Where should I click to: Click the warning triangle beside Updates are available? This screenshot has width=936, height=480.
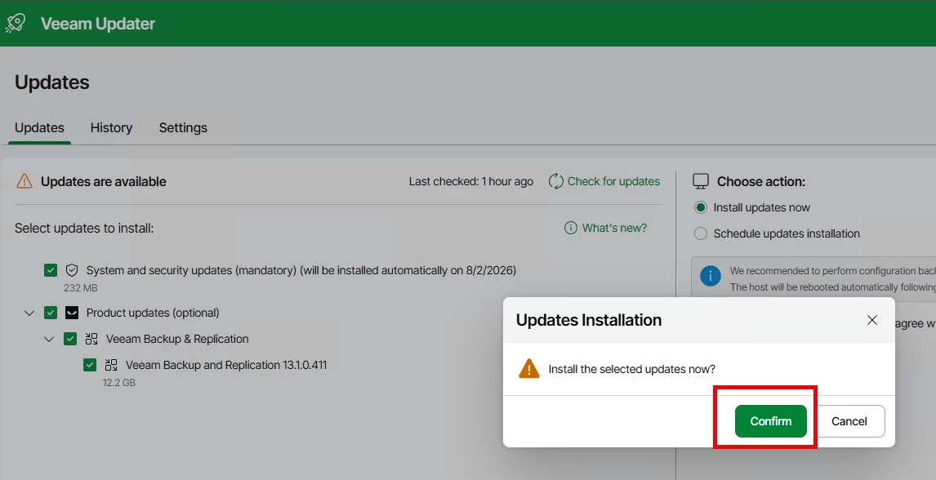[24, 181]
